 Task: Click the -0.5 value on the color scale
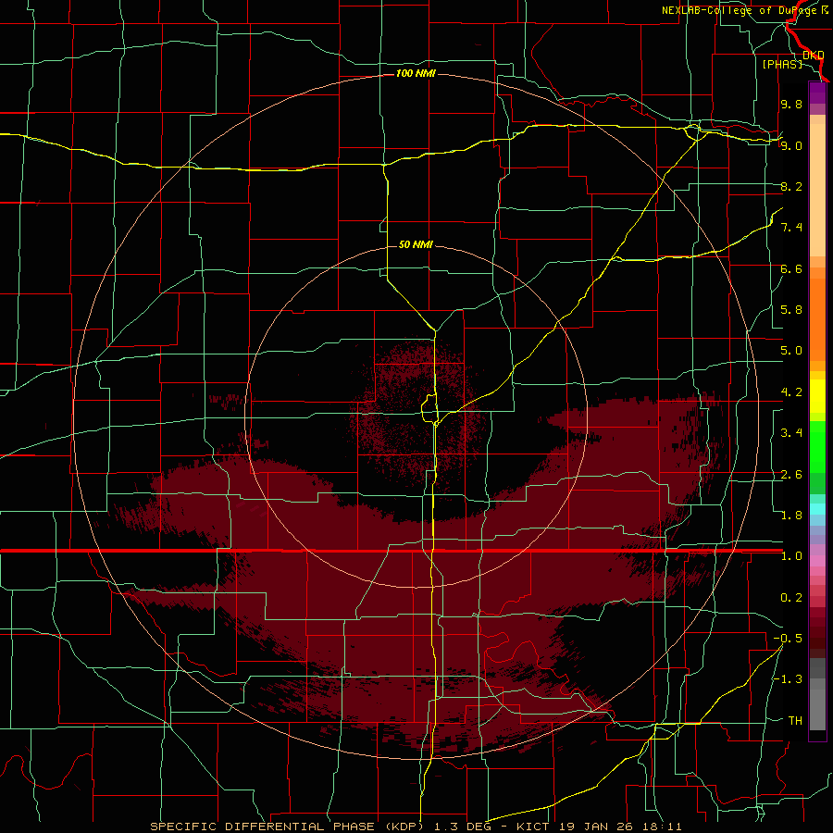tap(788, 639)
